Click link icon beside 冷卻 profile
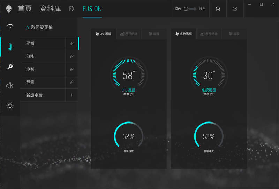 [71, 69]
